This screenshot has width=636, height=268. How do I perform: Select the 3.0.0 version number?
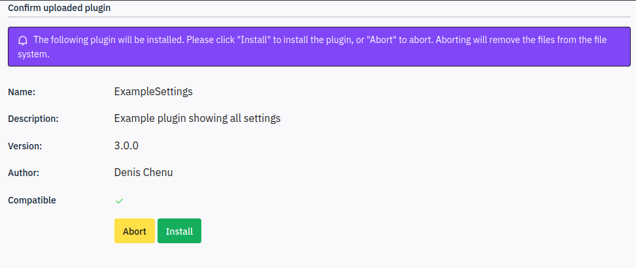point(126,146)
